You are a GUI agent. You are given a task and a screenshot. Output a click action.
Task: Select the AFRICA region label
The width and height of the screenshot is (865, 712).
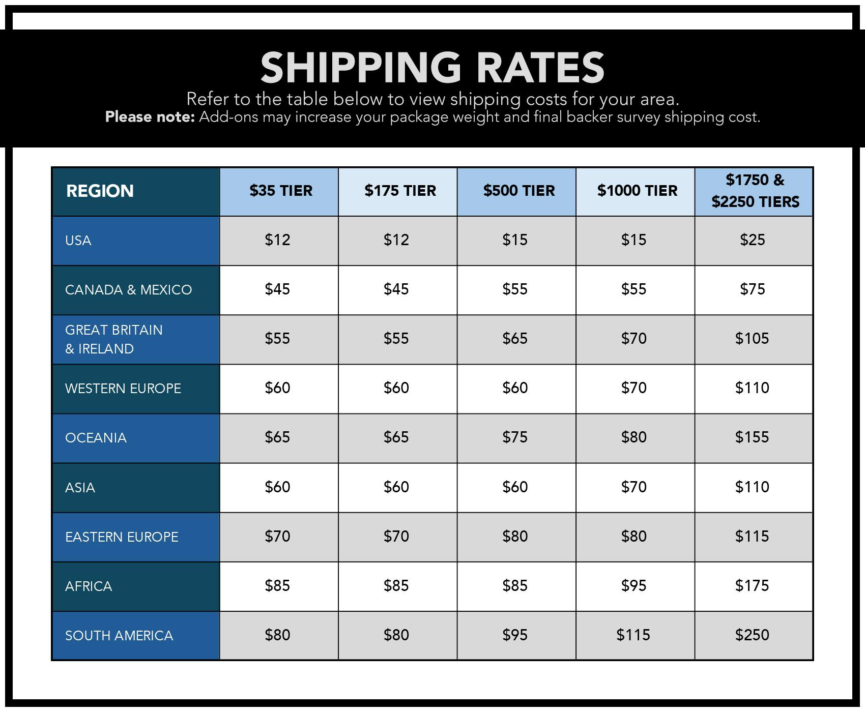(89, 586)
